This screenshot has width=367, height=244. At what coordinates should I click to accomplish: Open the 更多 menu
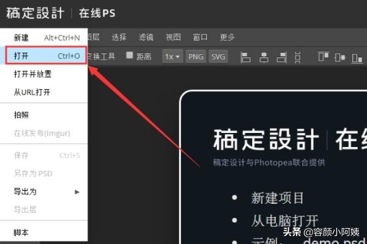pyautogui.click(x=227, y=37)
